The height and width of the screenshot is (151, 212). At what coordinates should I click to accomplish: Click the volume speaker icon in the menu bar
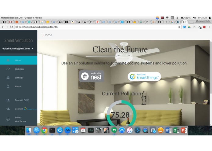[x=194, y=18]
